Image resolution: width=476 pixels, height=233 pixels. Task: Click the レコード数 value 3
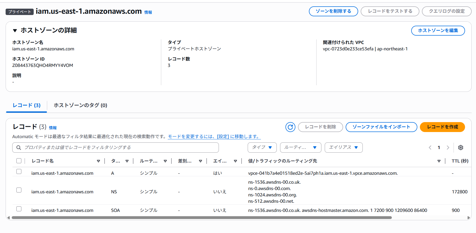pos(169,65)
